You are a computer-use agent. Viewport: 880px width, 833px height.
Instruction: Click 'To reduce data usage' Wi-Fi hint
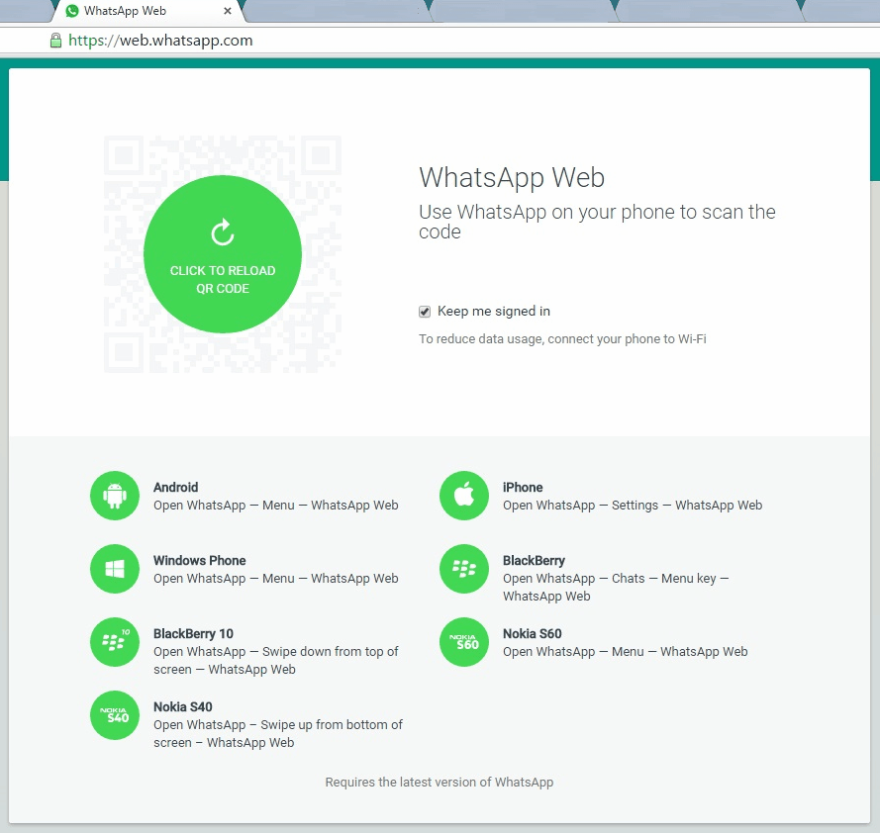pyautogui.click(x=562, y=338)
